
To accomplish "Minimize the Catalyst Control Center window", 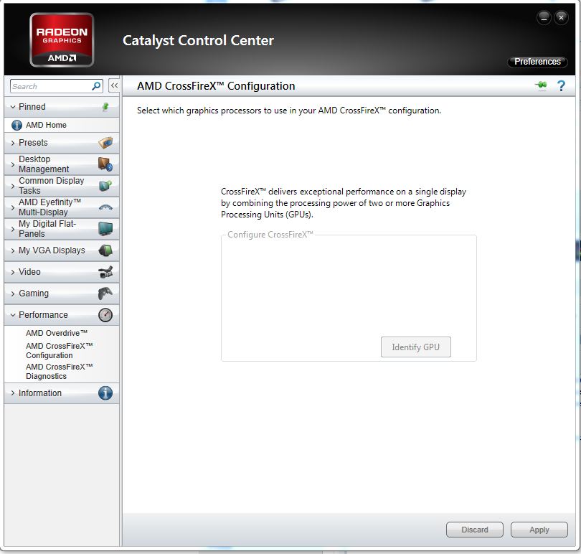I will (x=544, y=17).
